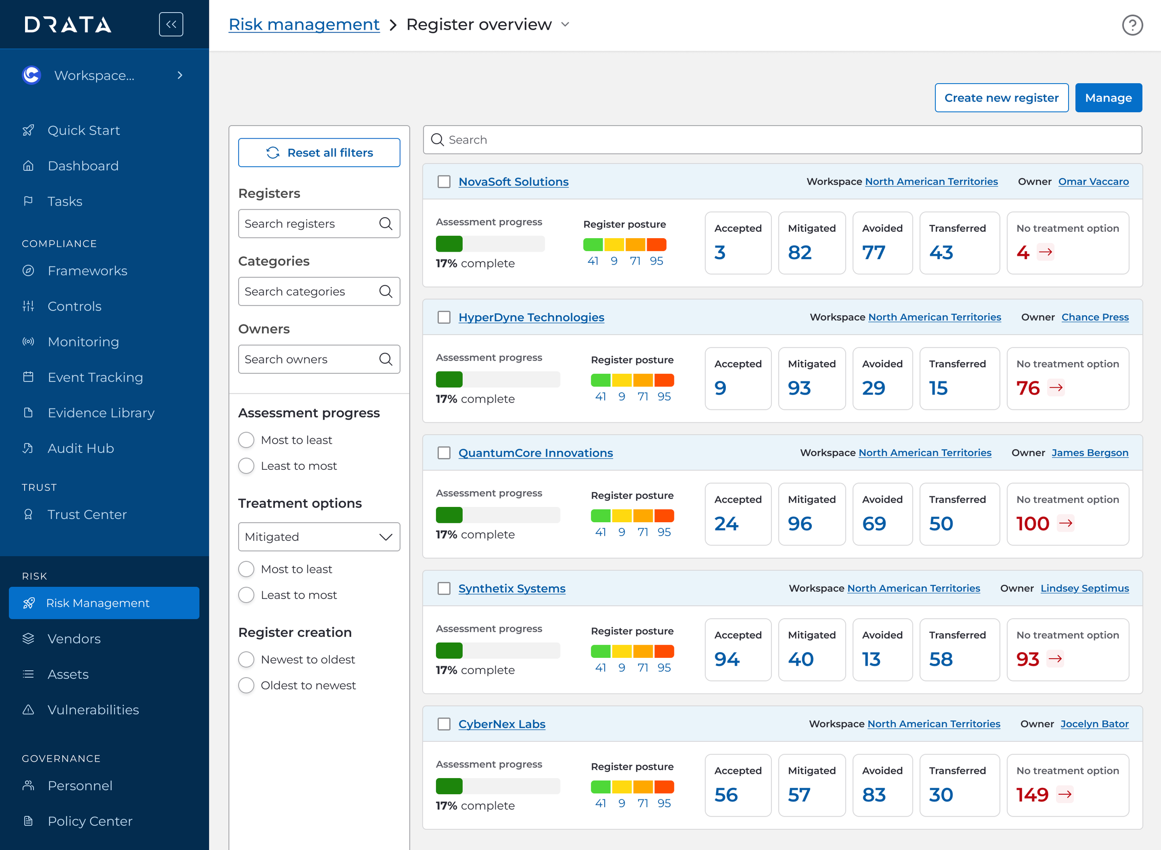The width and height of the screenshot is (1161, 850).
Task: Go to Frameworks in Compliance section
Action: click(x=87, y=271)
